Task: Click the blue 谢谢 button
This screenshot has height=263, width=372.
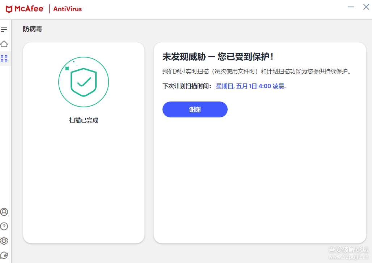Action: click(x=195, y=109)
